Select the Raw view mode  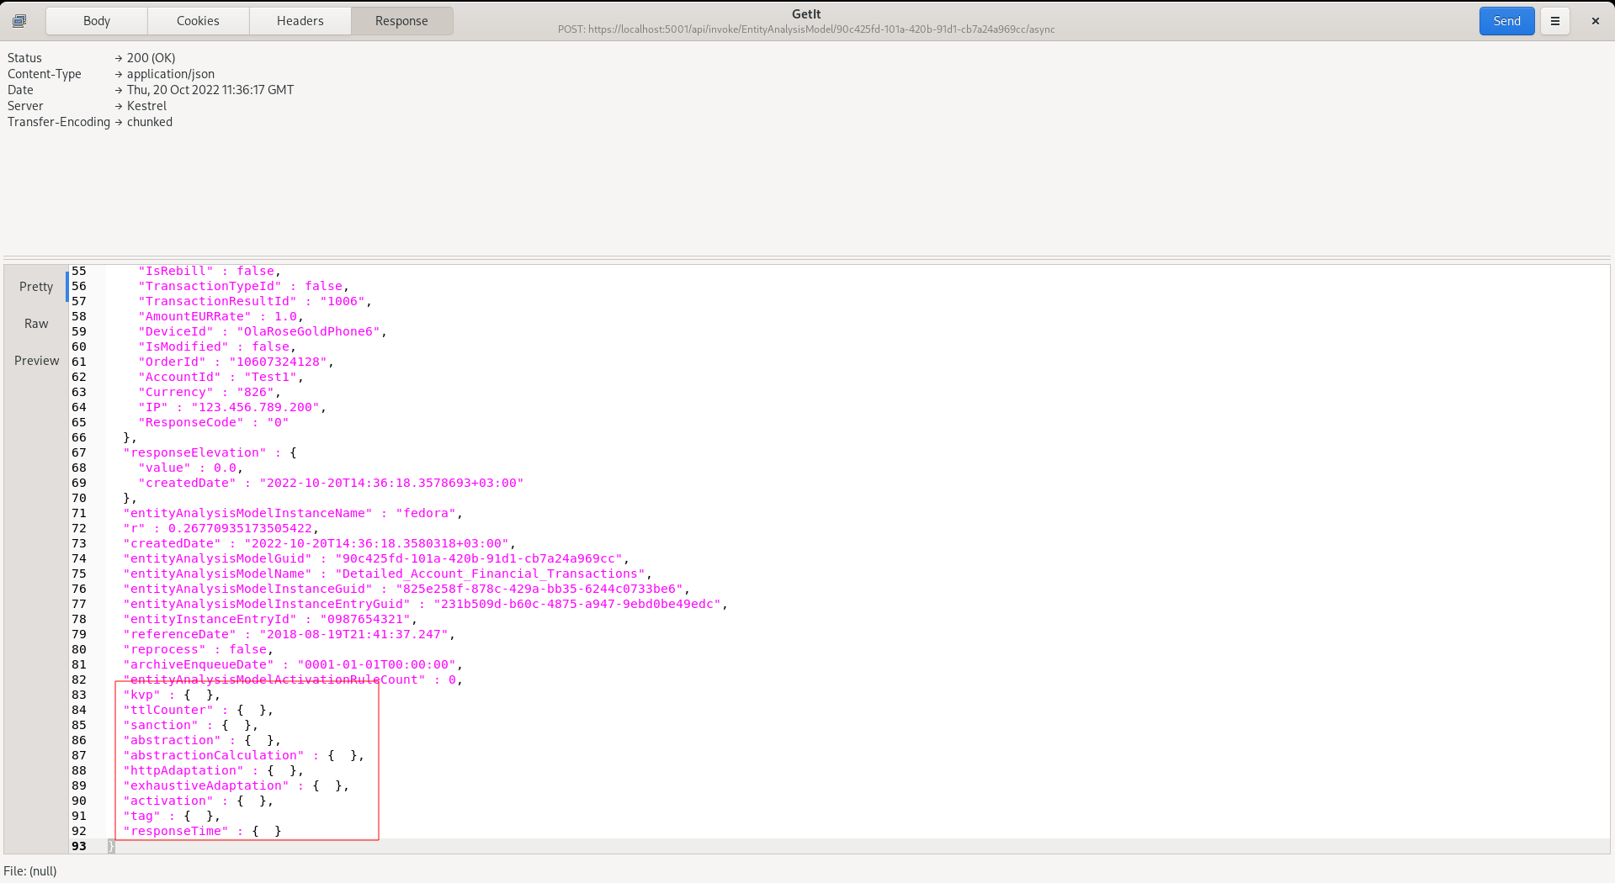pyautogui.click(x=36, y=324)
